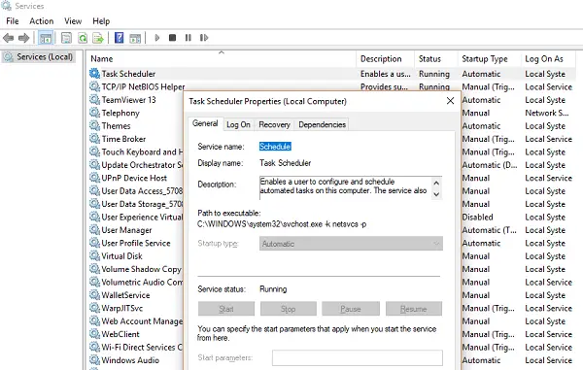Click the Pause Service toolbar icon
The image size is (583, 370).
189,38
